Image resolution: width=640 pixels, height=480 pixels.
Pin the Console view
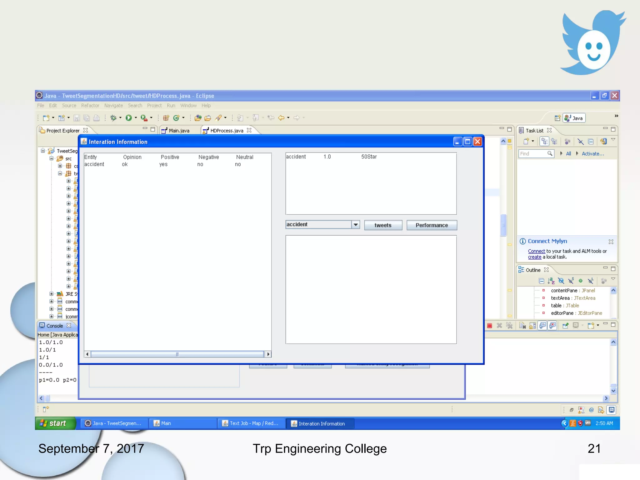click(565, 326)
